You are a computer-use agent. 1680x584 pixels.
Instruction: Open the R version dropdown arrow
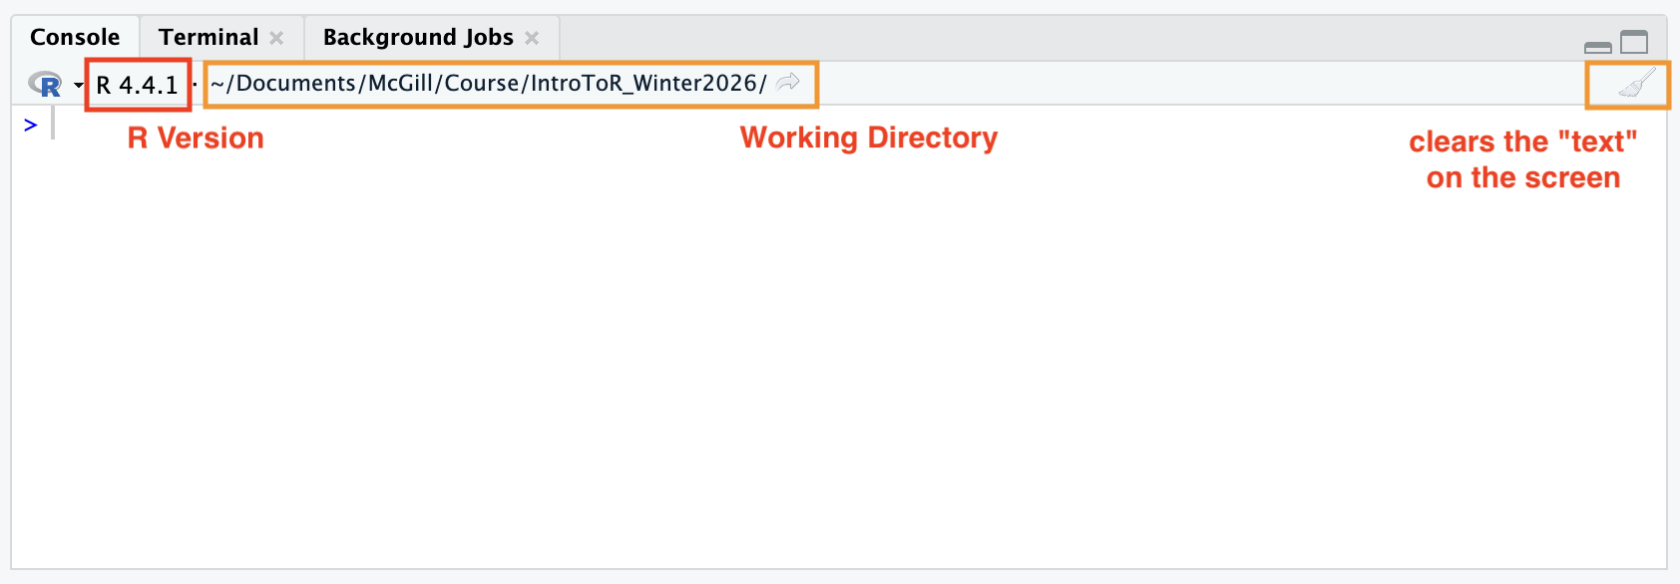pos(78,86)
